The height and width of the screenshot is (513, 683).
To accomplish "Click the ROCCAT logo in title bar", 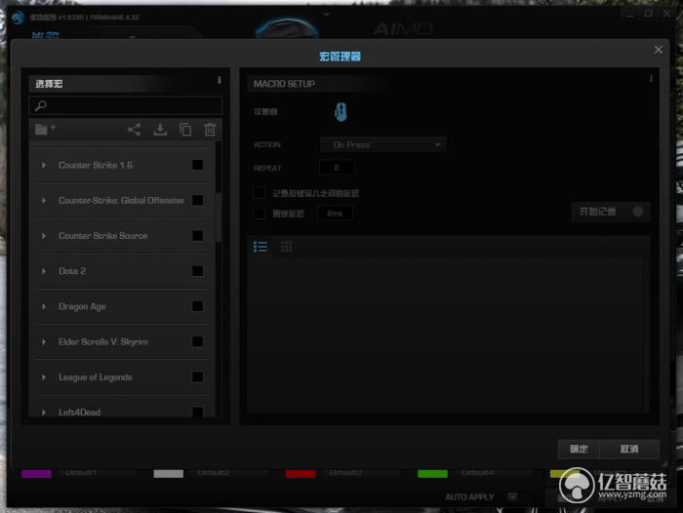I will pos(18,18).
